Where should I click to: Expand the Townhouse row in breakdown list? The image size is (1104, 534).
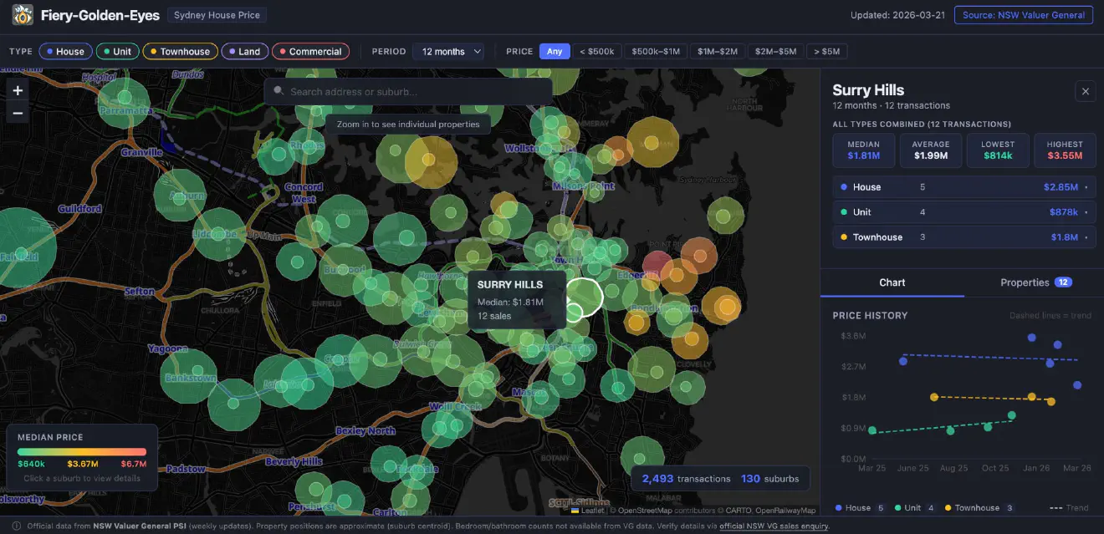click(964, 237)
